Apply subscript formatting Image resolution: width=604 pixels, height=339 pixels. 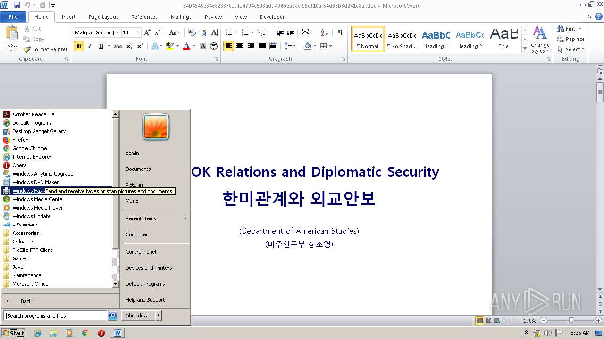pyautogui.click(x=129, y=46)
